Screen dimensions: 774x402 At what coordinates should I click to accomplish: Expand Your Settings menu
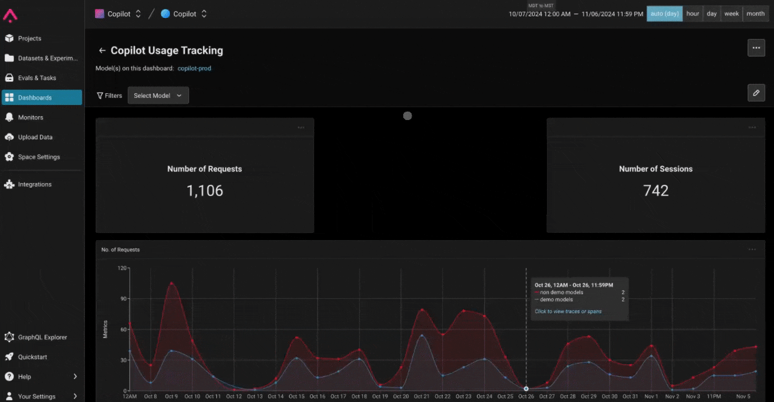(42, 396)
